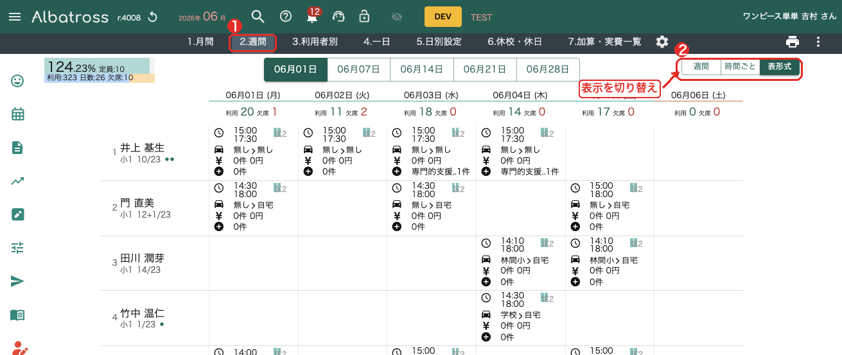
Task: Open the help question mark icon
Action: (286, 17)
